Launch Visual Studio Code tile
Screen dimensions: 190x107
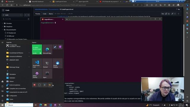(x=37, y=63)
